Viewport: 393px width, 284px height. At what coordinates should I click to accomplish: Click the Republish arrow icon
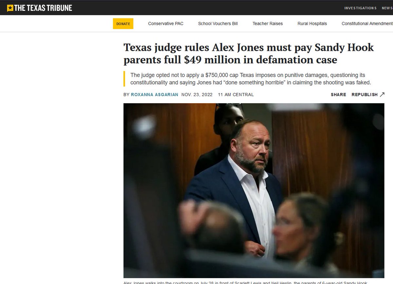click(x=382, y=94)
